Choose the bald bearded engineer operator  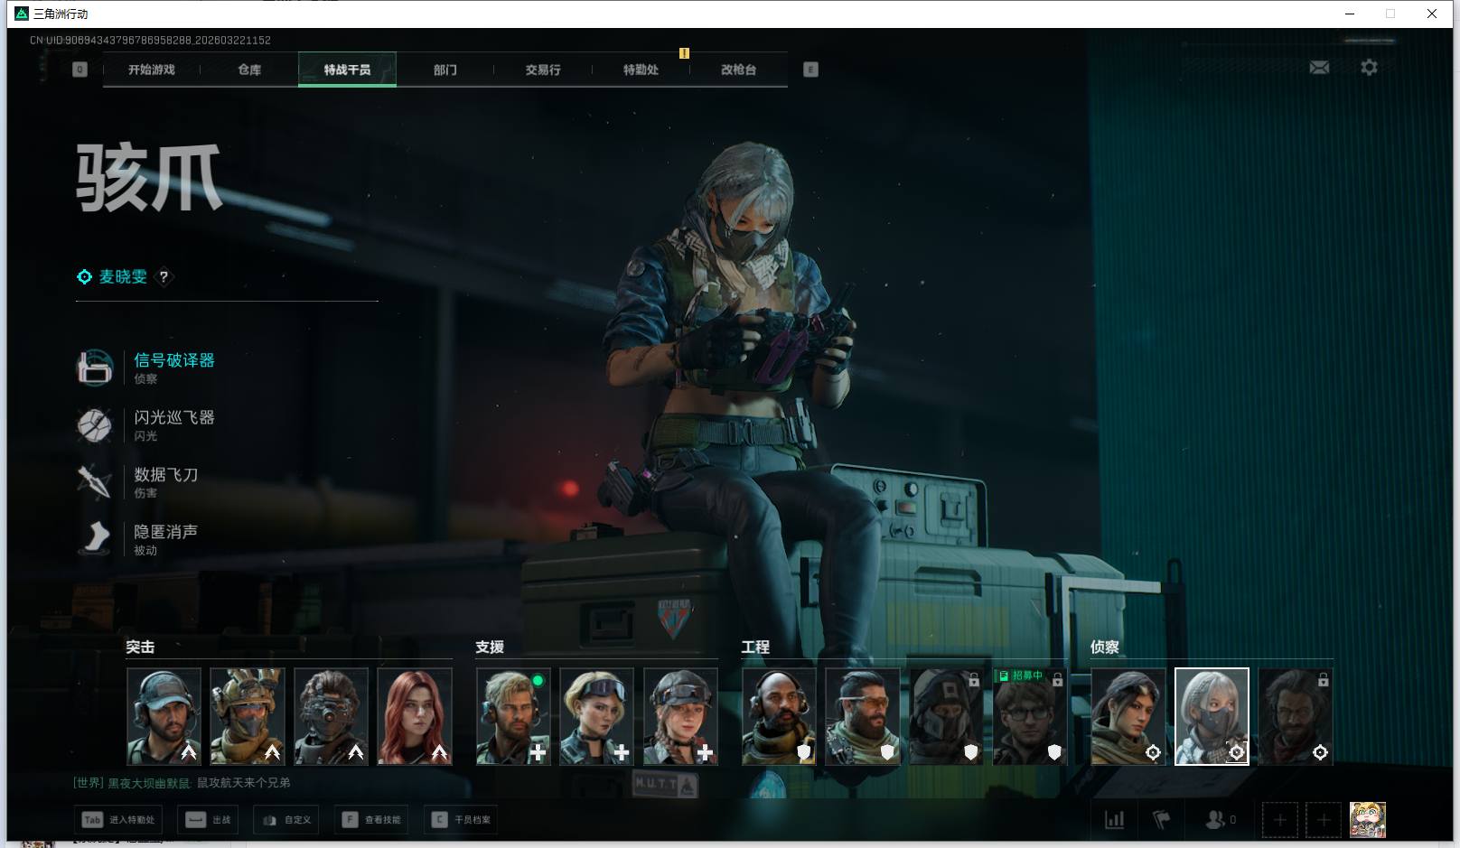click(x=779, y=716)
